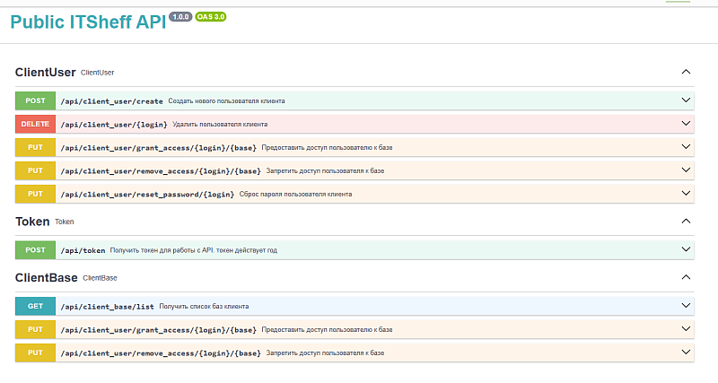
Task: Collapse the ClientBase section using its chevron
Action: tap(686, 277)
